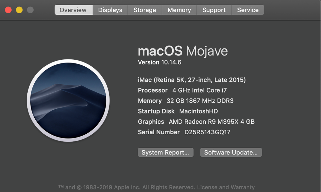The image size is (321, 192).
Task: Switch to the Service tab
Action: point(248,10)
